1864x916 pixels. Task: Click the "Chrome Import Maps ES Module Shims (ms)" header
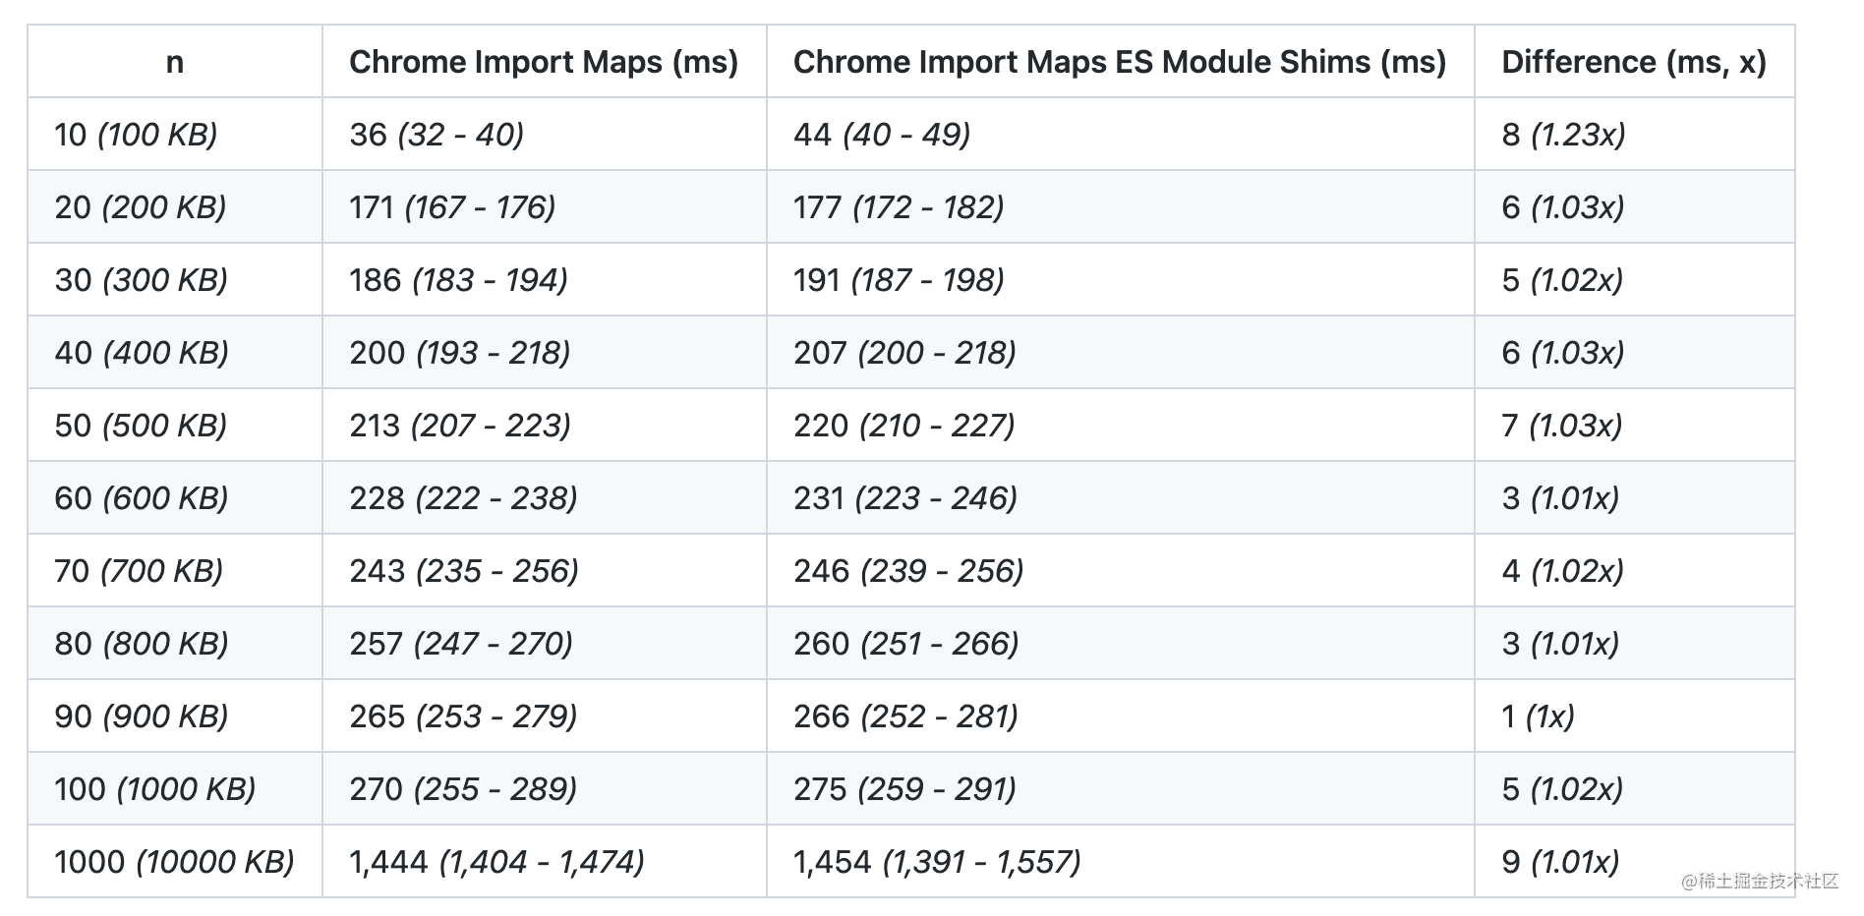(x=1120, y=62)
